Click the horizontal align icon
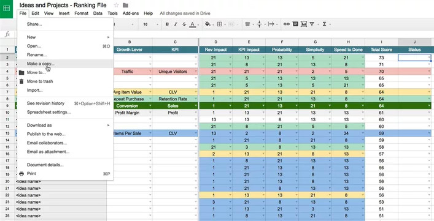The width and height of the screenshot is (434, 221). pos(247,24)
